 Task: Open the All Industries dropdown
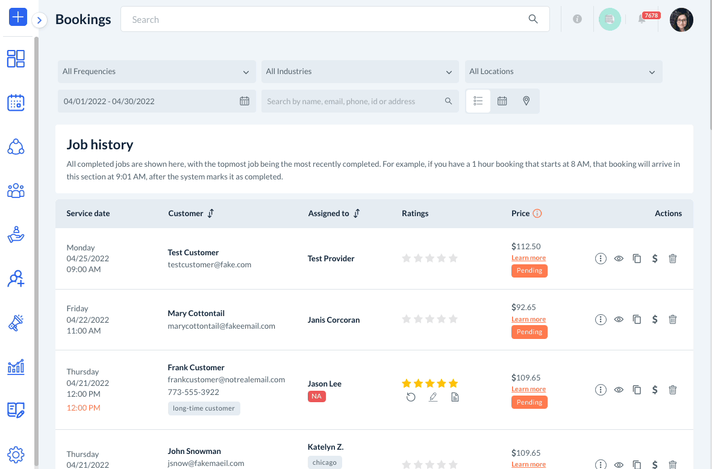click(359, 72)
